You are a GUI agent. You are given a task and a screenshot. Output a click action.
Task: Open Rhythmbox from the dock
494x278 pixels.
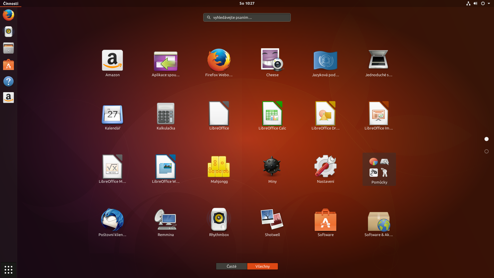click(8, 31)
